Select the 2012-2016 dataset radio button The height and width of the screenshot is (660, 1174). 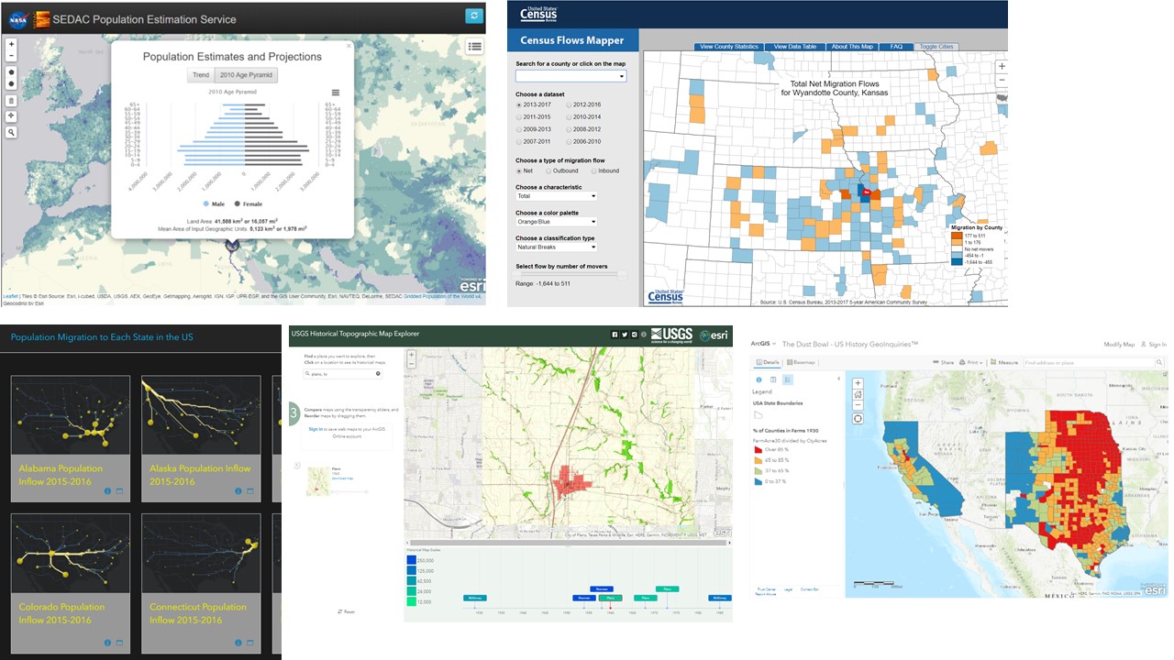pyautogui.click(x=570, y=105)
